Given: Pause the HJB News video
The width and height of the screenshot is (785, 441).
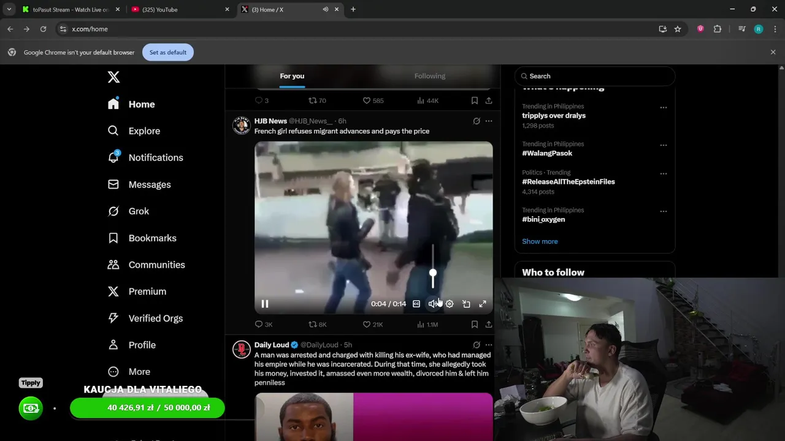Looking at the screenshot, I should (265, 304).
